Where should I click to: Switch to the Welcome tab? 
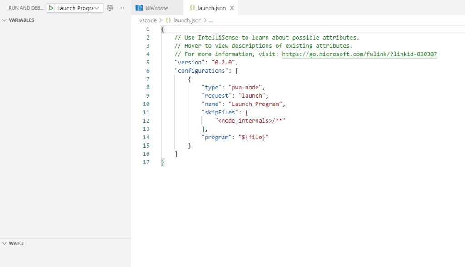point(156,8)
